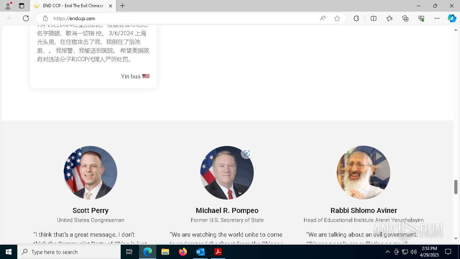
Task: Select the END CCP tab
Action: 73,6
